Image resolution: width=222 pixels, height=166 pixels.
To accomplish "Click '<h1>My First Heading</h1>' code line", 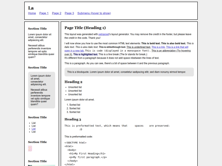I will point(87,154).
